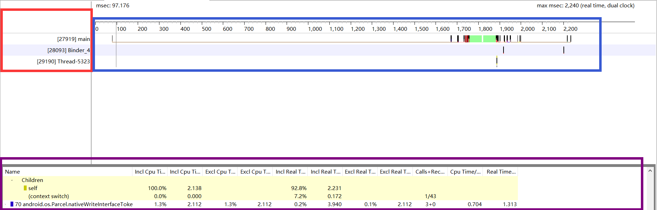Sort by Incl Cpu Ti... header above 100.0%
The width and height of the screenshot is (657, 210).
(150, 172)
